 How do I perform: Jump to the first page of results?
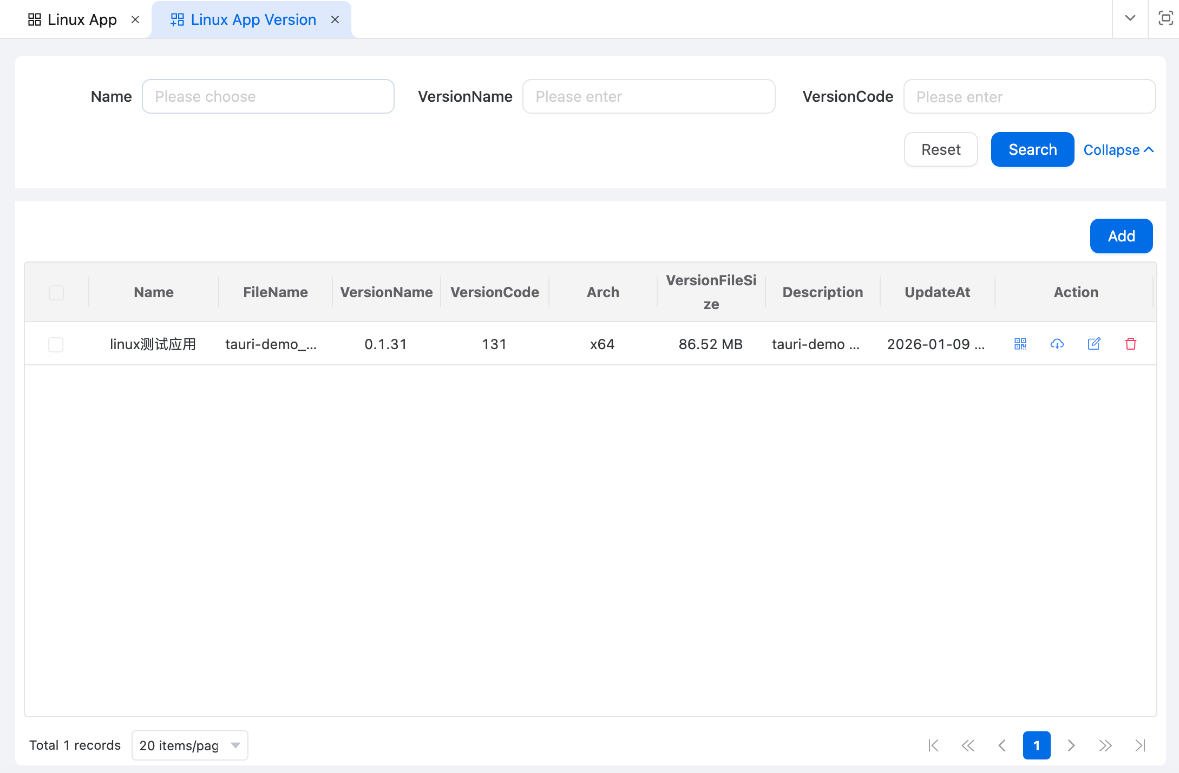point(933,745)
